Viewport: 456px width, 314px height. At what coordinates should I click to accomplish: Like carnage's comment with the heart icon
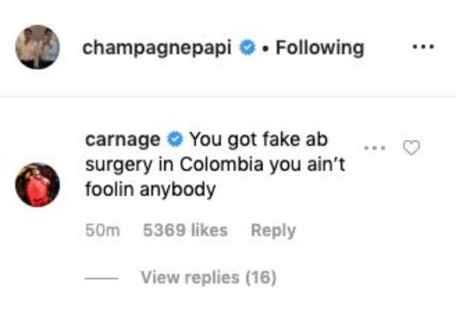tap(411, 147)
